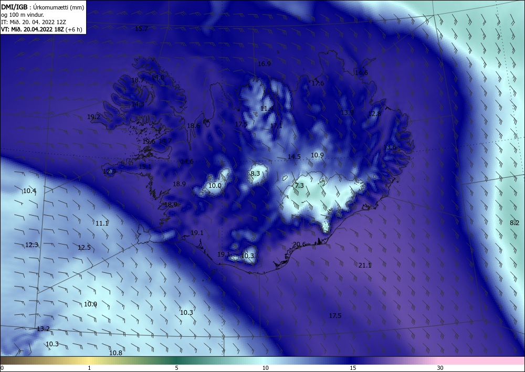Click the 11.4 value on the map

click(267, 109)
